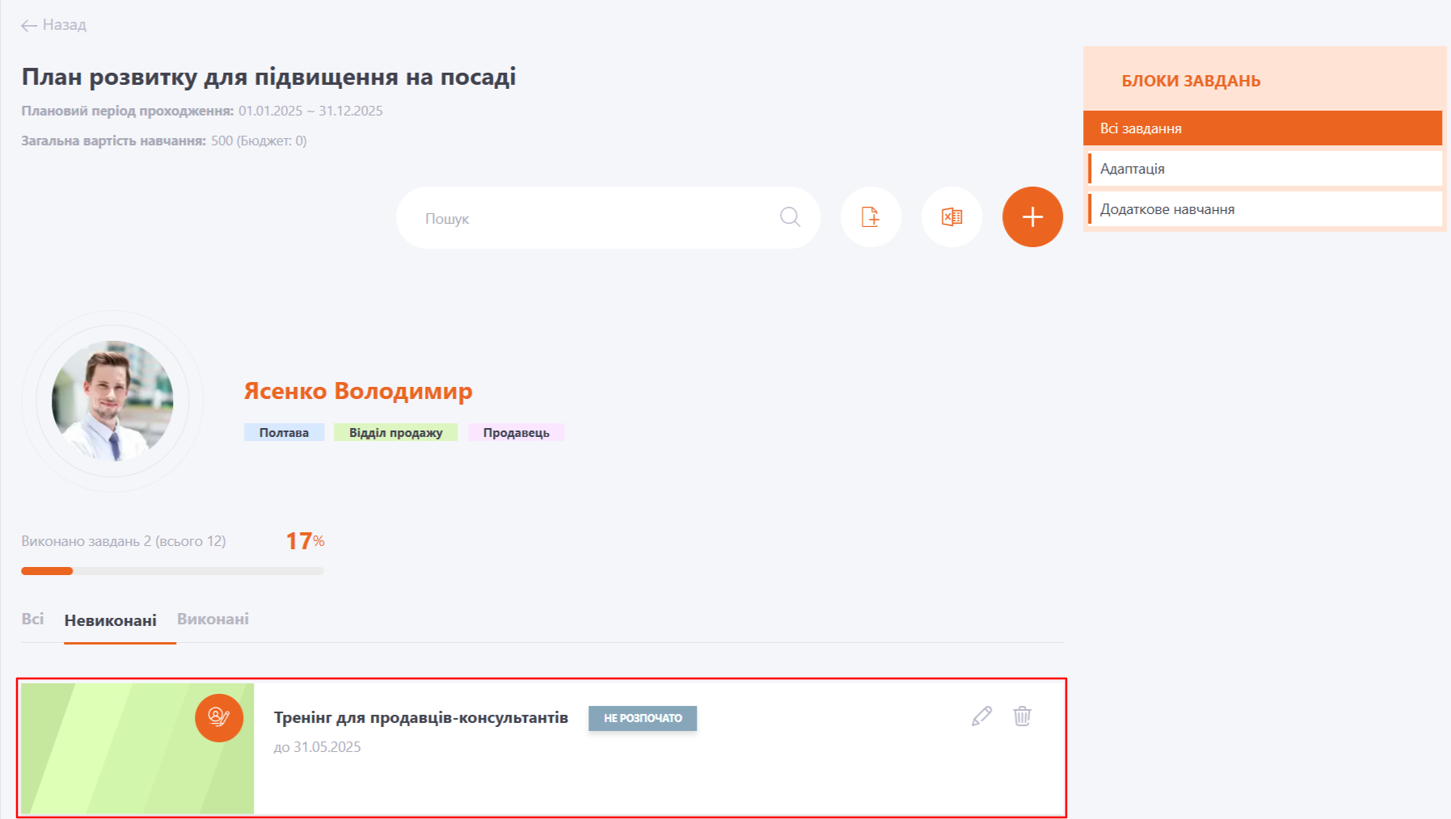Switch to the Всі tab
Screen dimensions: 1451x819
pos(32,619)
